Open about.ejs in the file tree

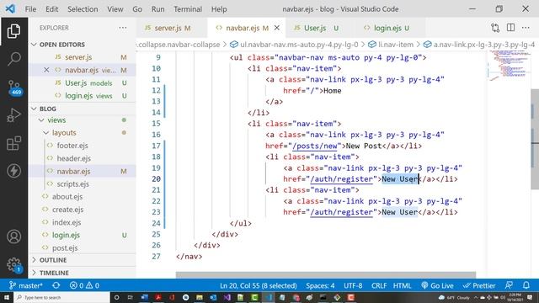[x=67, y=197]
